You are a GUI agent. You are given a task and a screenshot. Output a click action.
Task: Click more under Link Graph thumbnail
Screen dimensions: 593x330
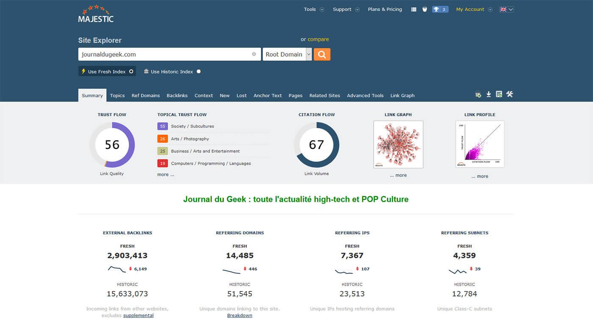point(398,175)
